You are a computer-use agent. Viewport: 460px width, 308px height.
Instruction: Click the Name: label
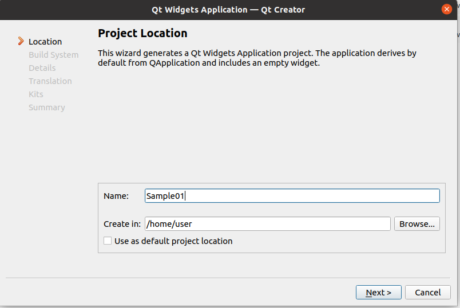(116, 196)
